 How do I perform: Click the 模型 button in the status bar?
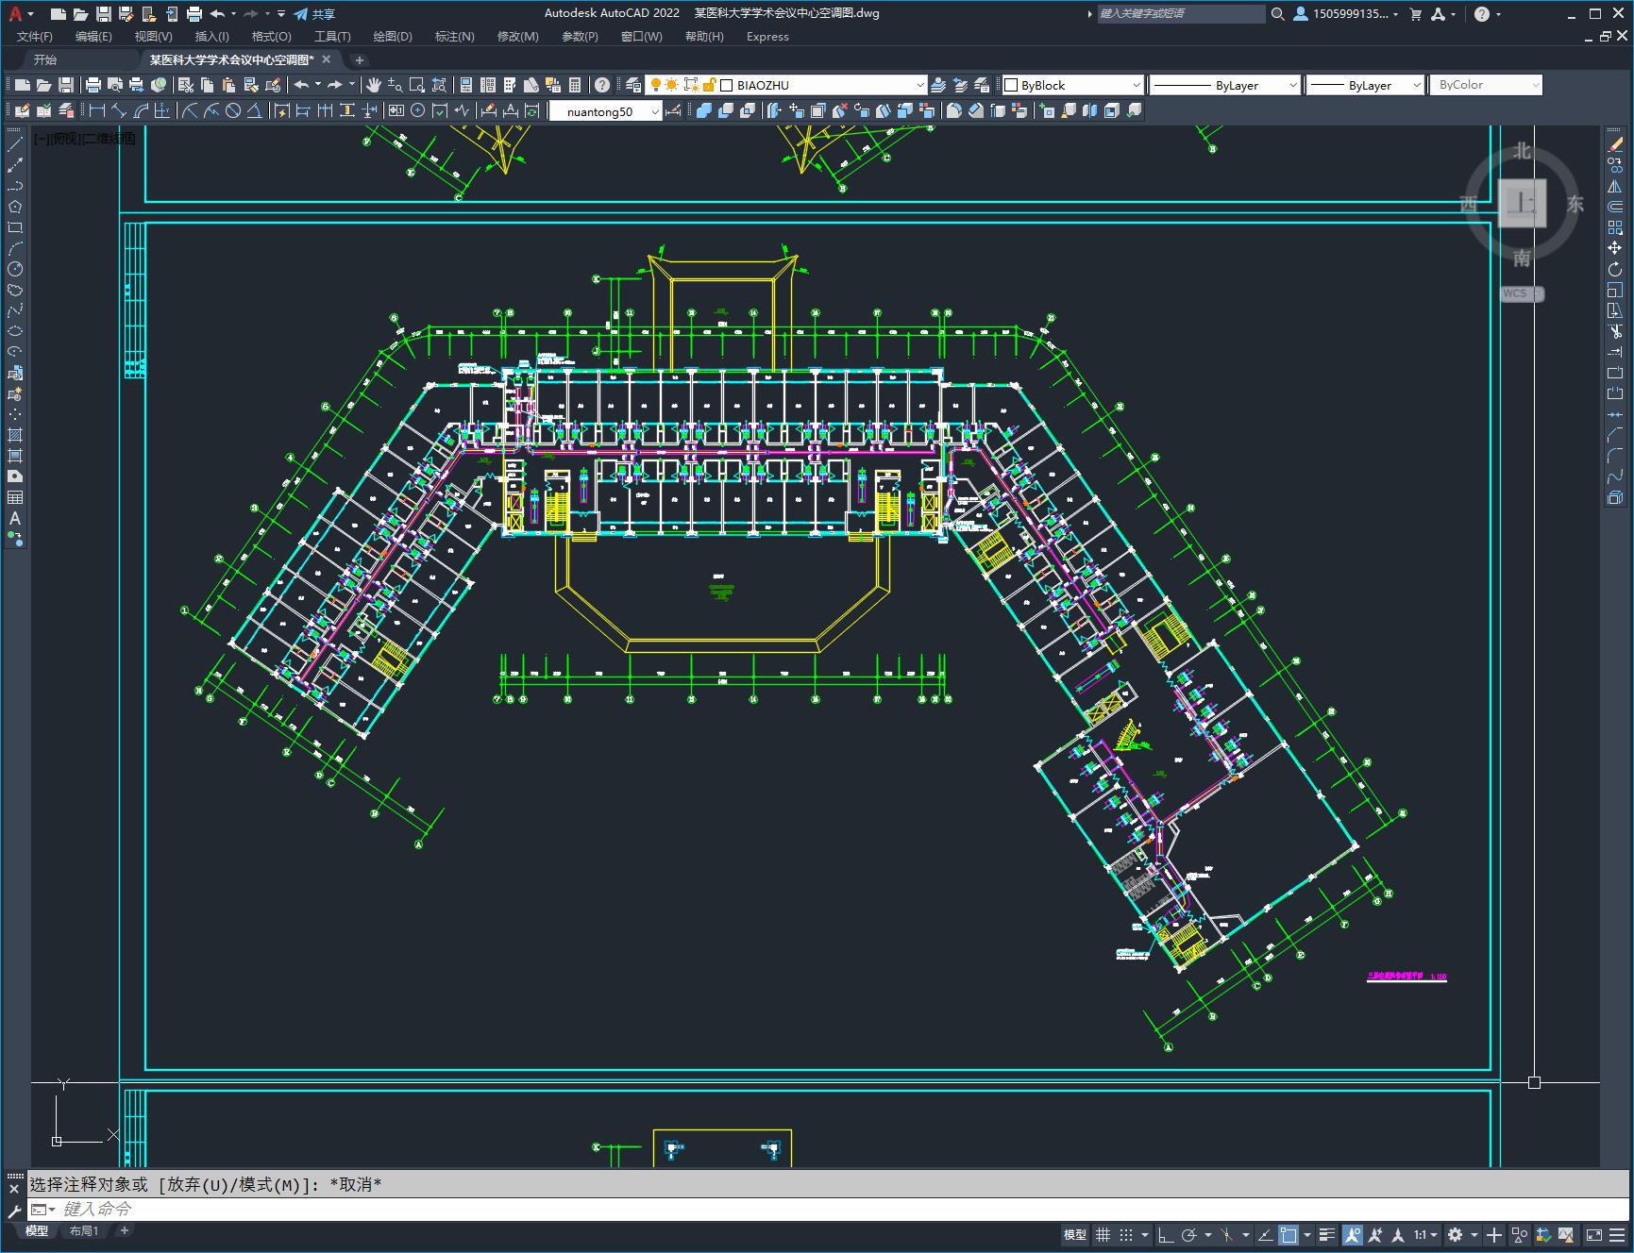[x=1074, y=1234]
